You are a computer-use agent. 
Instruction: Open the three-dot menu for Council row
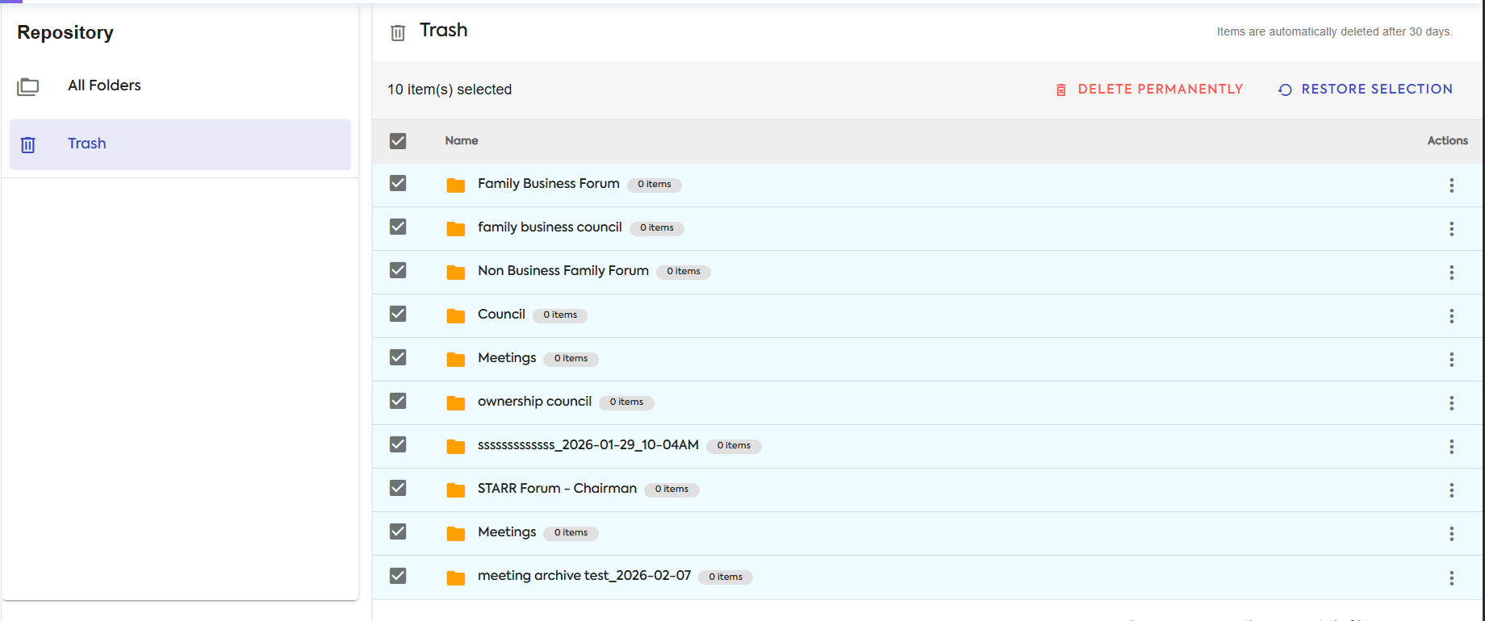pyautogui.click(x=1451, y=316)
